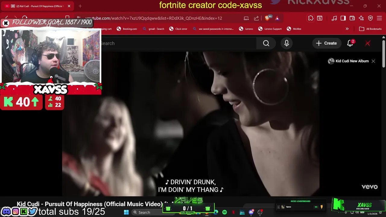Open a new browser tab with plus
The width and height of the screenshot is (386, 217).
[x=80, y=6]
